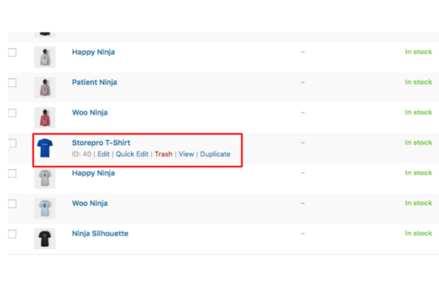Image resolution: width=439 pixels, height=293 pixels.
Task: Click the blue Storepro T-Shirt thumbnail
Action: (44, 147)
